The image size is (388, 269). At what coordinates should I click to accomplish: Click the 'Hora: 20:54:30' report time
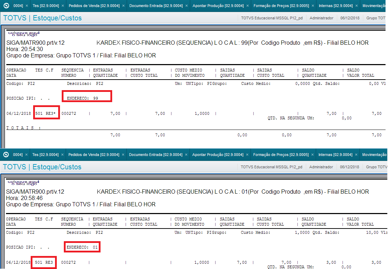[x=25, y=49]
